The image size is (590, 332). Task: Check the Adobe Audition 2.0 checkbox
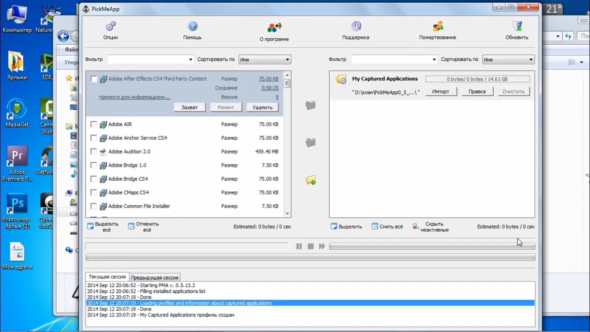click(x=94, y=152)
